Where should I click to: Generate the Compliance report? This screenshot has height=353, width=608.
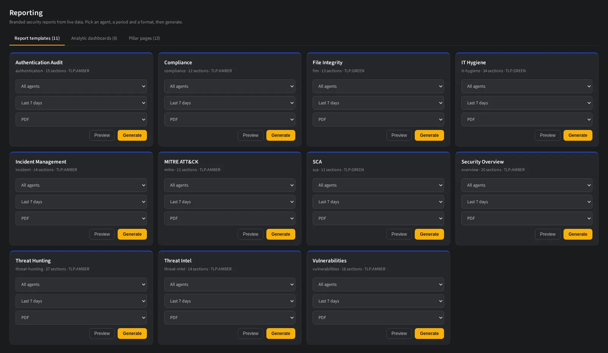pos(281,135)
